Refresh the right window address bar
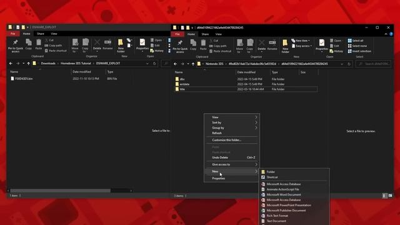 point(349,64)
